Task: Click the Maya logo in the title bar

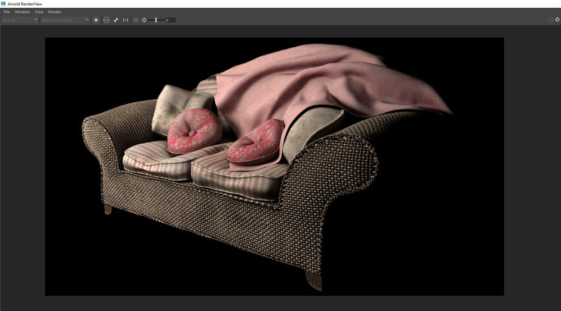Action: pyautogui.click(x=3, y=4)
